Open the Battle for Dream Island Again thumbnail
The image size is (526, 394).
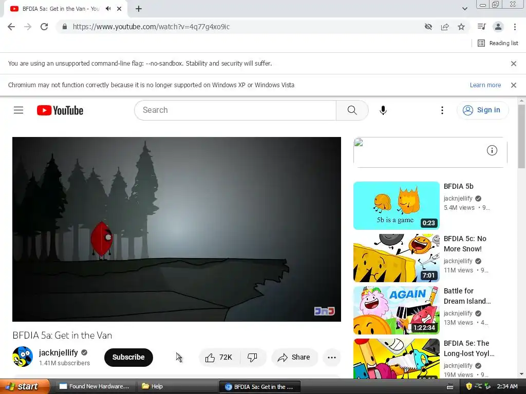pyautogui.click(x=396, y=310)
